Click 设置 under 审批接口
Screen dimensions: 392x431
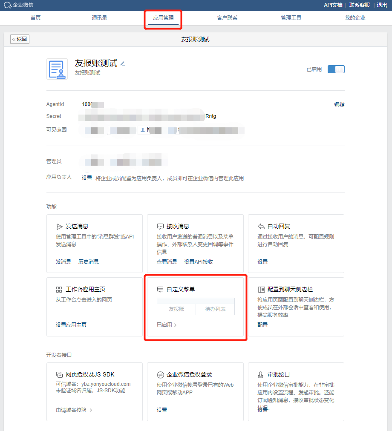tap(263, 410)
